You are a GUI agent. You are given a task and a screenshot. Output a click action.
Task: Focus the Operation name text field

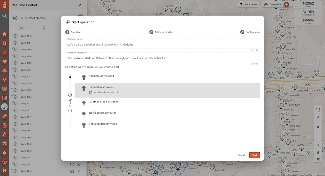click(162, 44)
